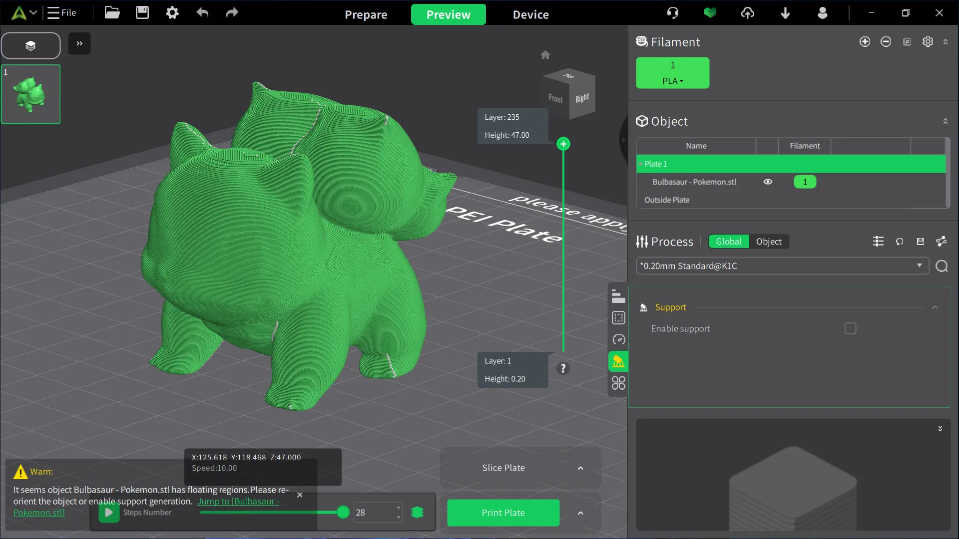Open the user account icon
The height and width of the screenshot is (539, 959).
pos(823,13)
